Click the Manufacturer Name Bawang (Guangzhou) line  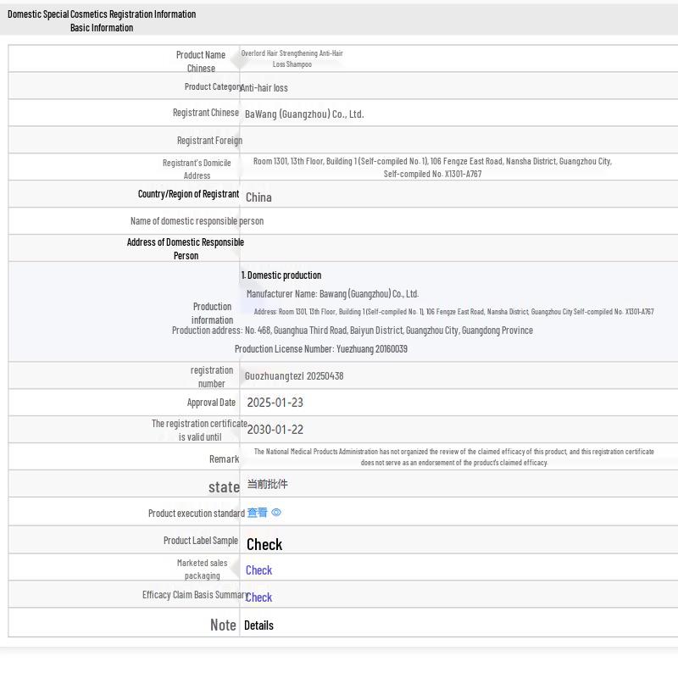point(332,294)
